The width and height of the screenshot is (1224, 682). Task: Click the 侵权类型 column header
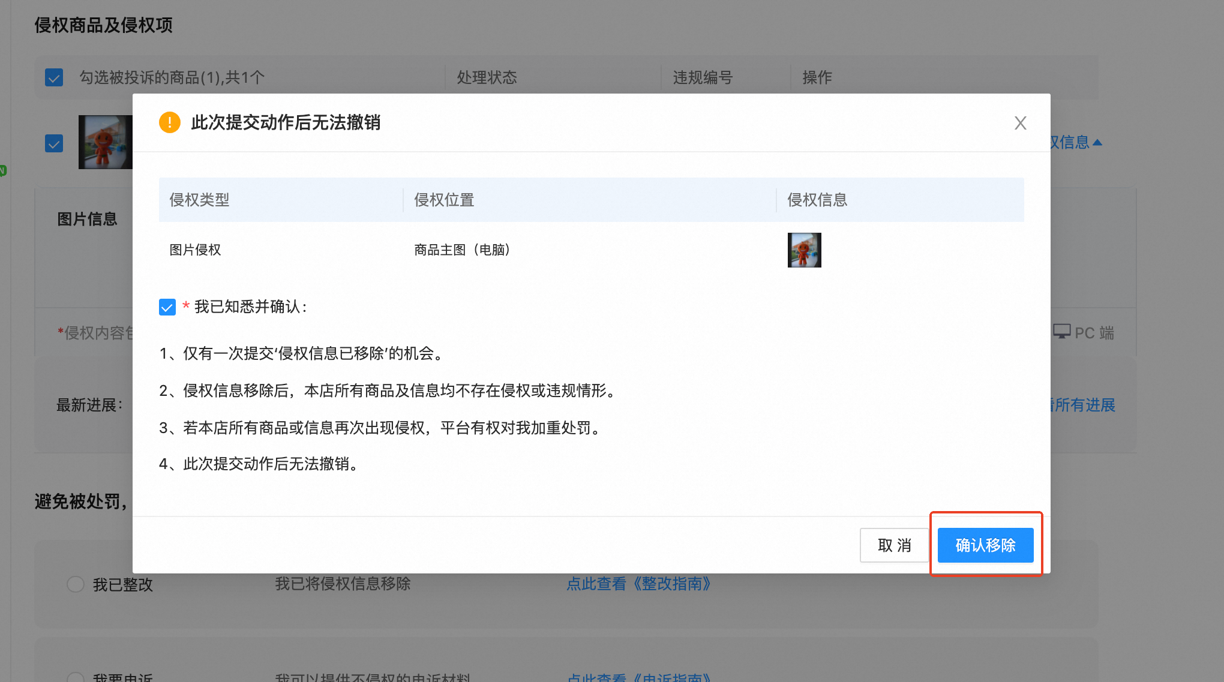coord(199,200)
